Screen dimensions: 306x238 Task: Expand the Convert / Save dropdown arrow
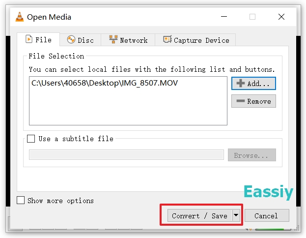tap(236, 215)
